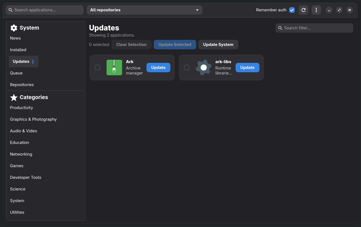361x227 pixels.
Task: Open the All repositories dropdown
Action: pyautogui.click(x=144, y=10)
